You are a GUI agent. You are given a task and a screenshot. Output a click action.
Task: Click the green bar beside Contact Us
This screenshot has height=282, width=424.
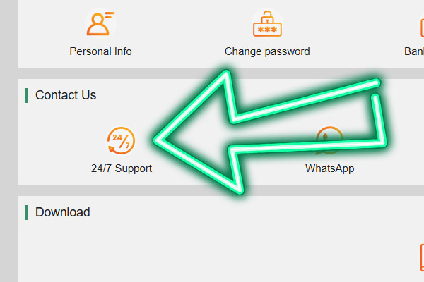[27, 96]
